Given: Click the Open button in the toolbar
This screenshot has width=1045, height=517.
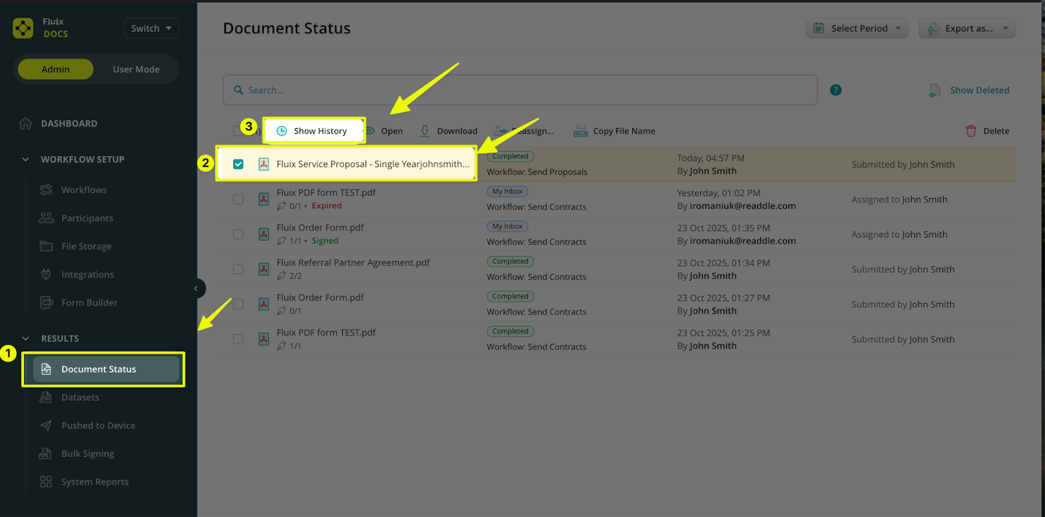Looking at the screenshot, I should coord(391,131).
